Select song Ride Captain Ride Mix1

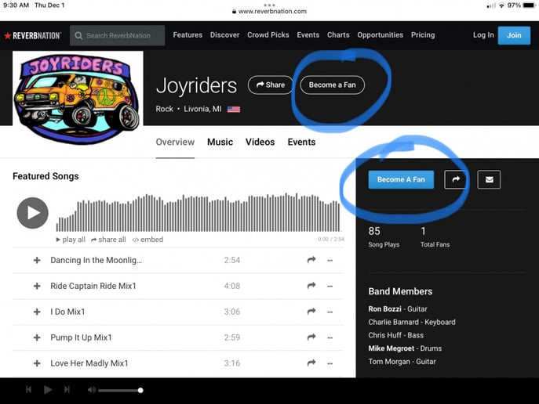[x=93, y=286]
